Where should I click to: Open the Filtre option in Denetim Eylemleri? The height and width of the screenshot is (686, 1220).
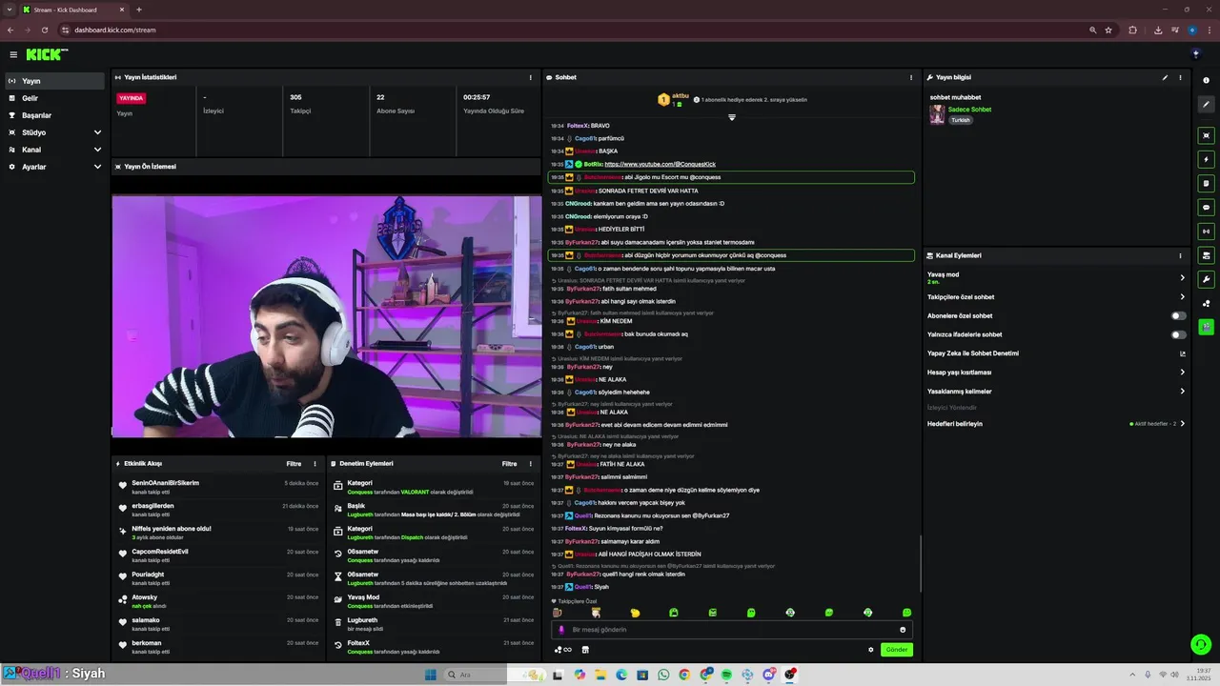[x=510, y=464]
